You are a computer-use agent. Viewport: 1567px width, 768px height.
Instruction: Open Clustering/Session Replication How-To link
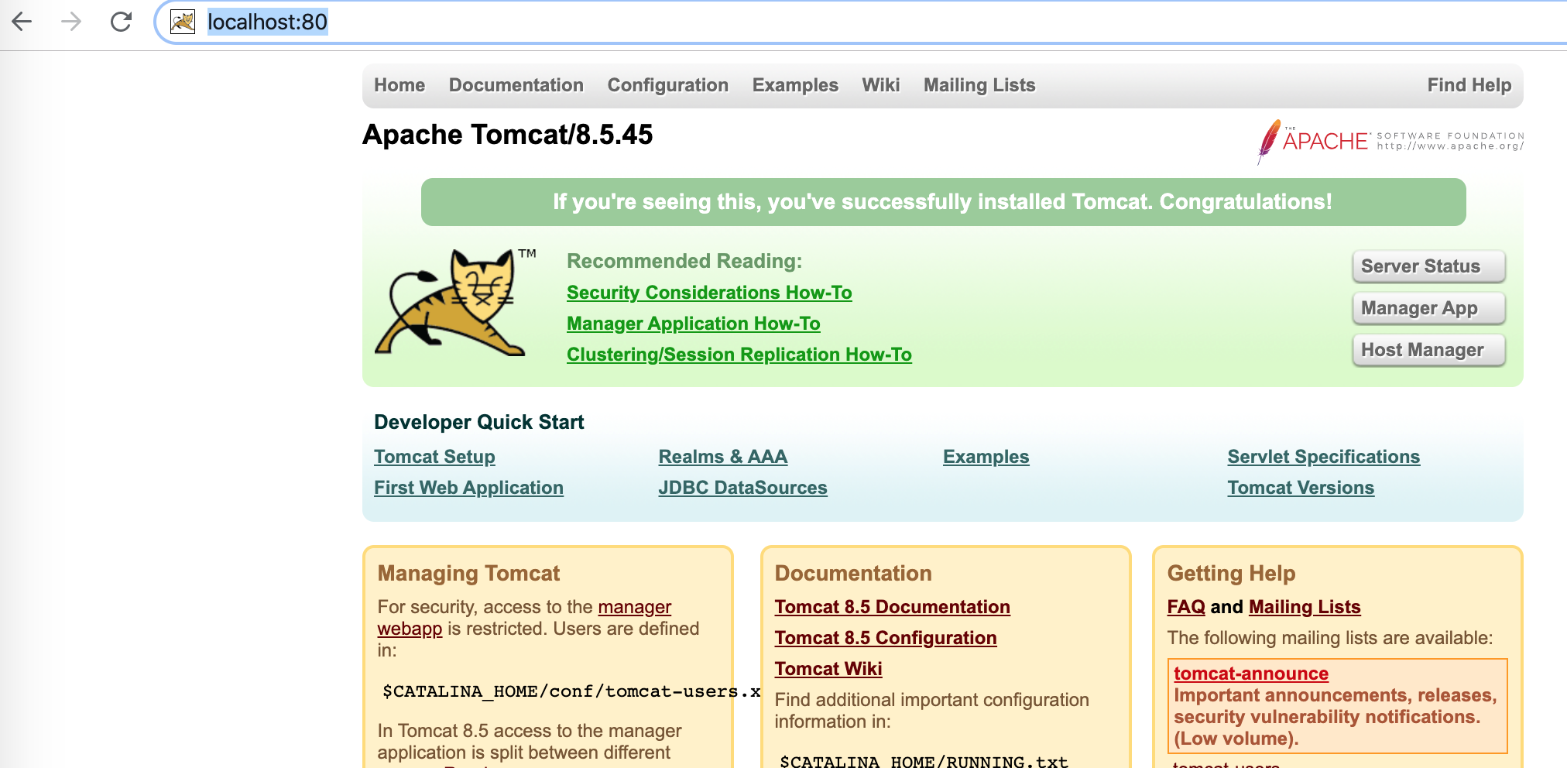(x=739, y=355)
